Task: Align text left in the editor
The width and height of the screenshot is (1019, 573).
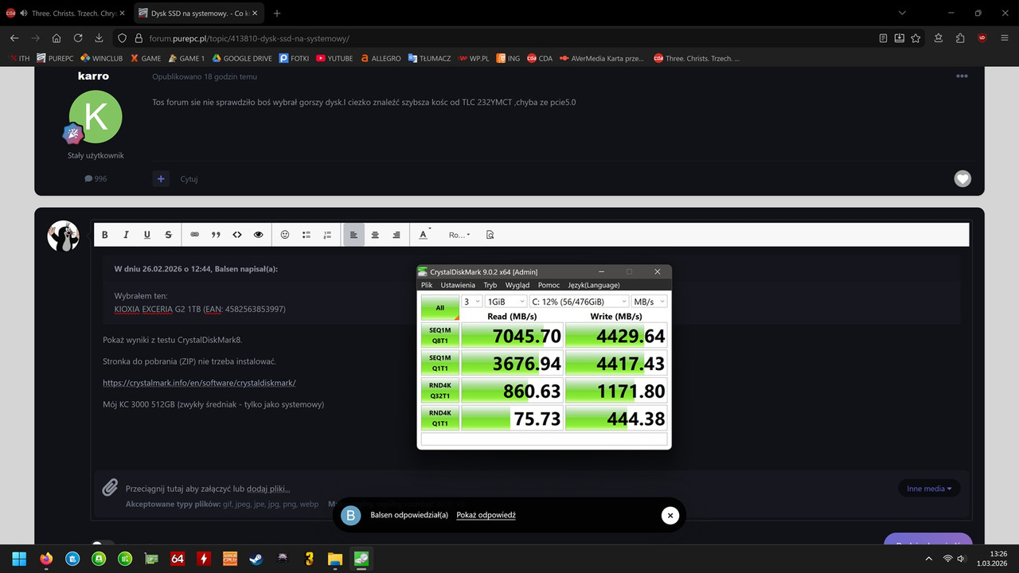Action: [354, 235]
